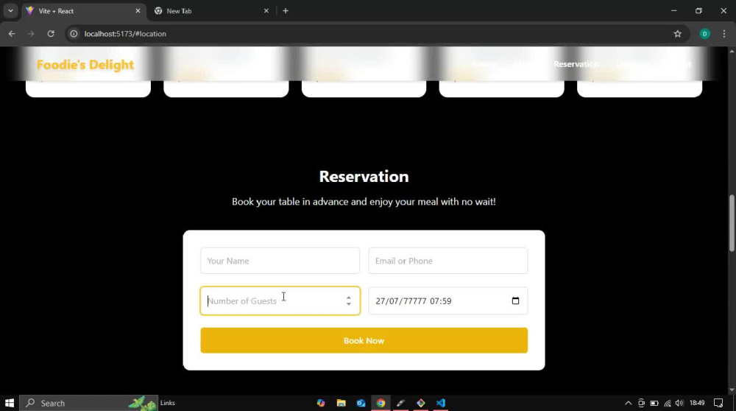Increase guests with the up stepper arrow

tap(348, 298)
